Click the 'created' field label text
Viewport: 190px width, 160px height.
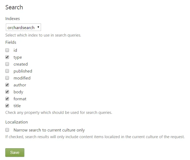pos(20,64)
